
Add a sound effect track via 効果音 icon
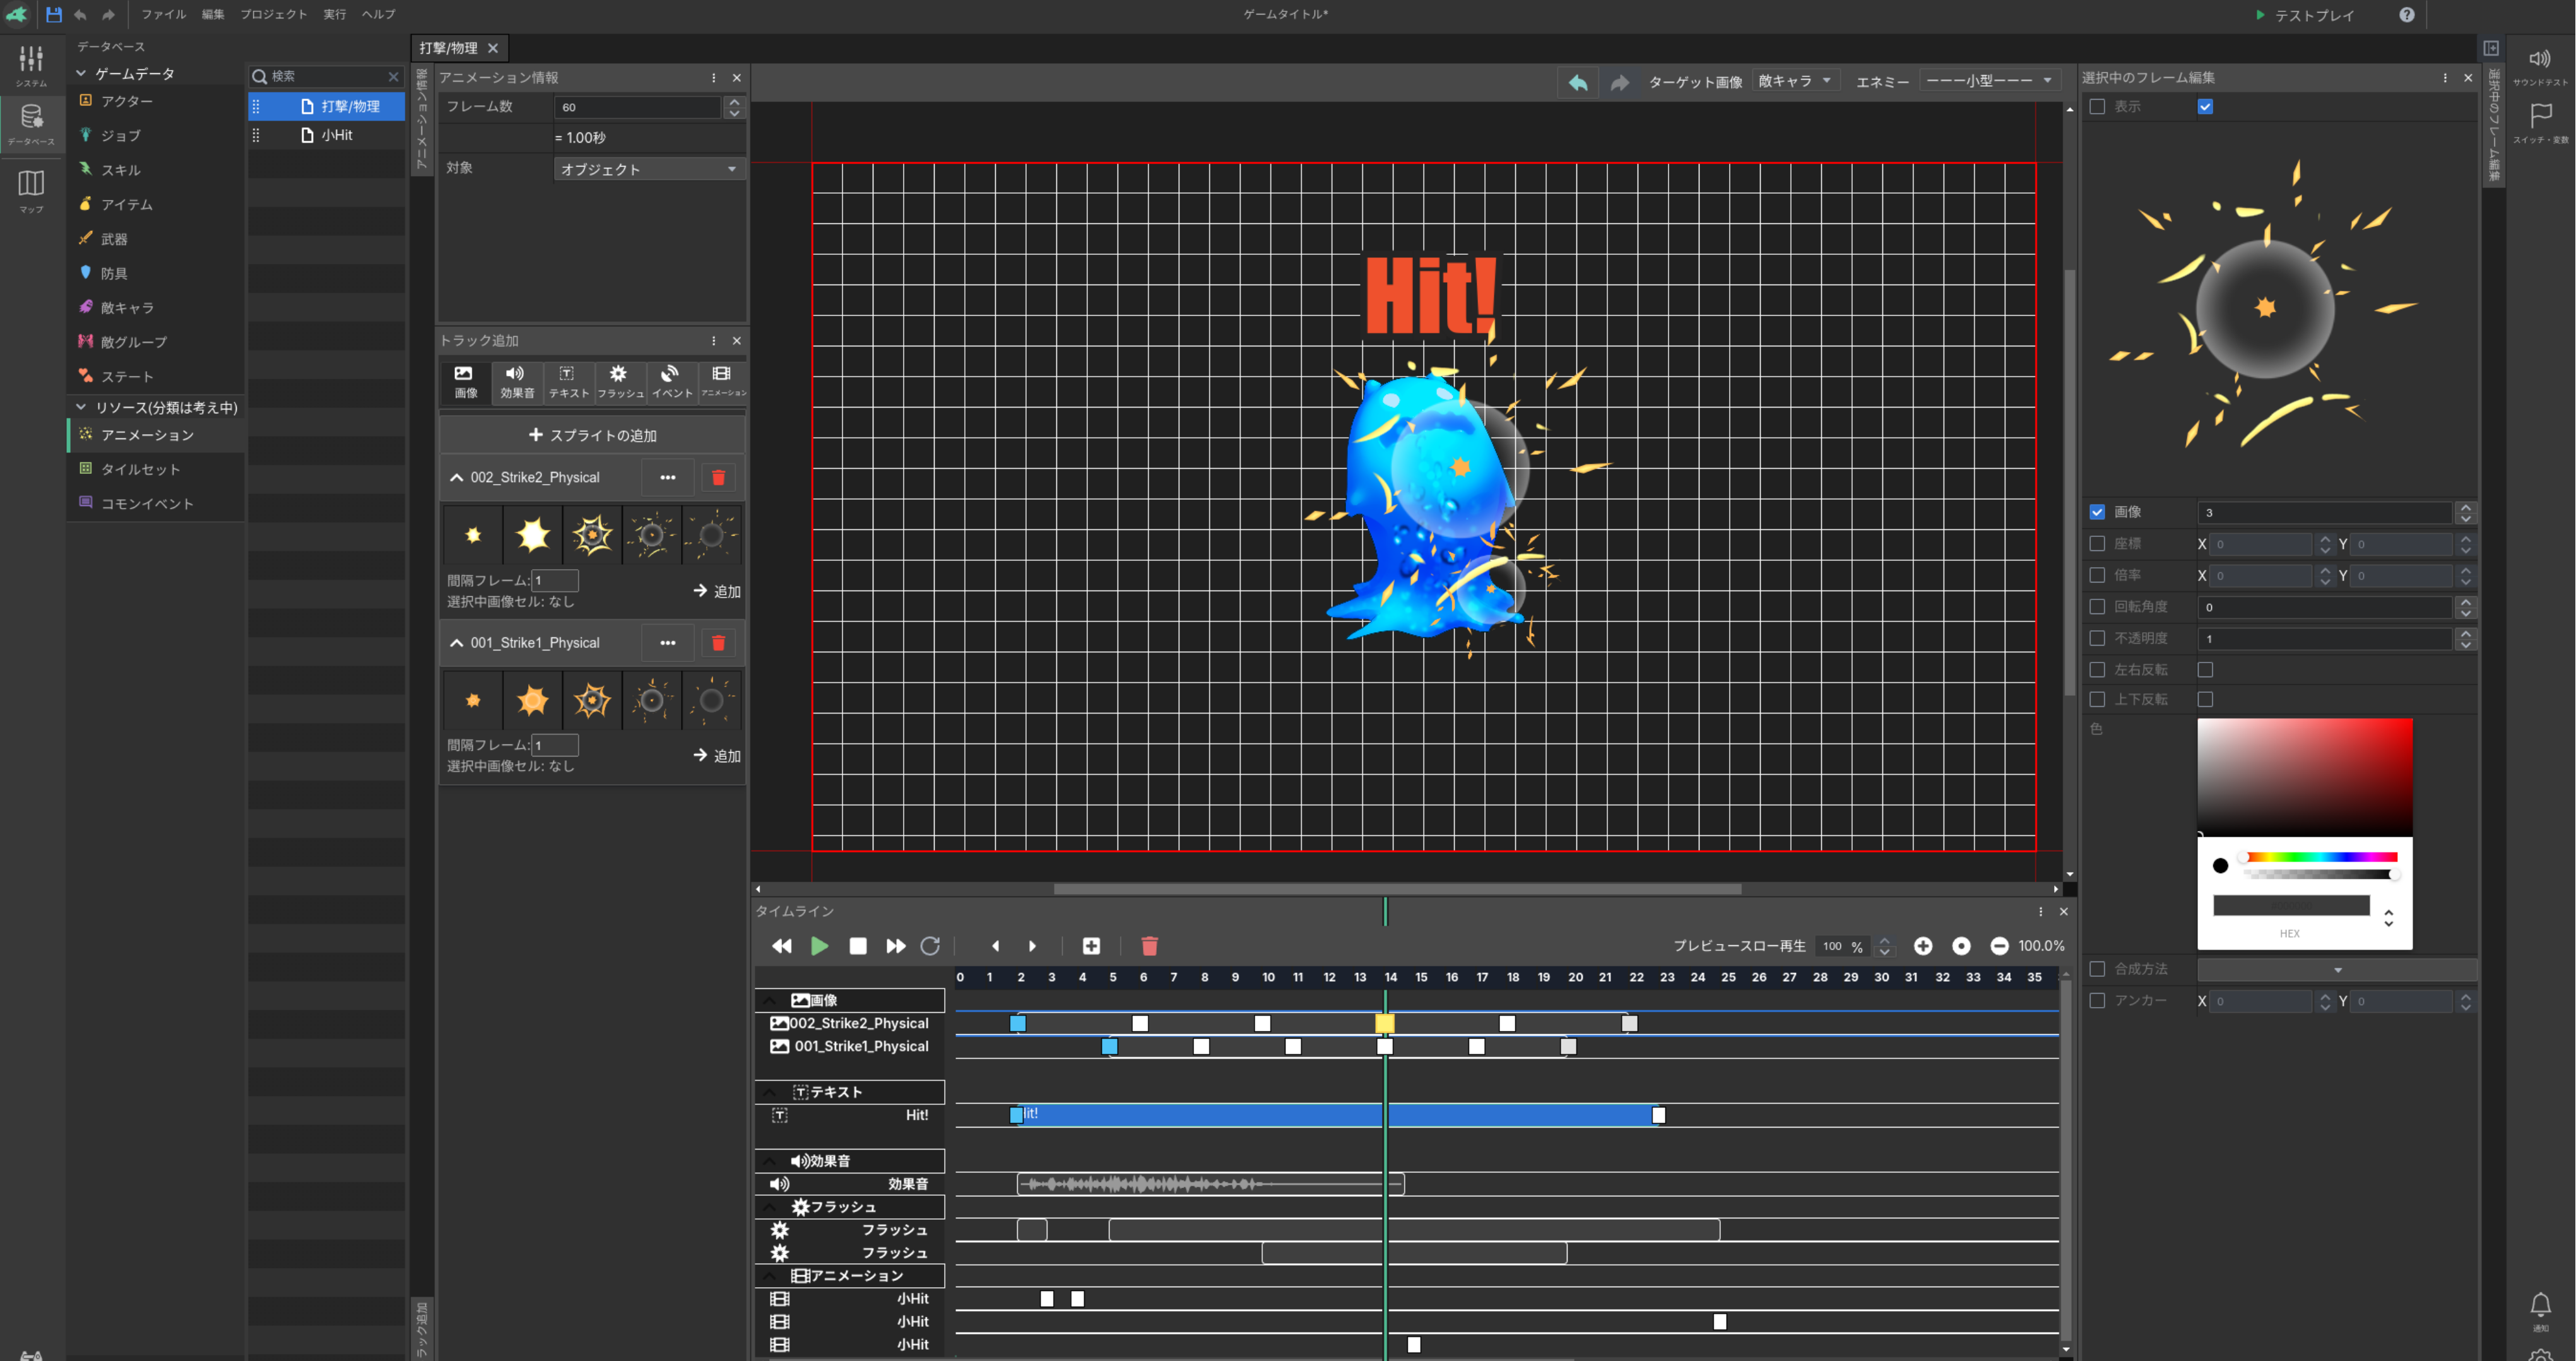[516, 381]
